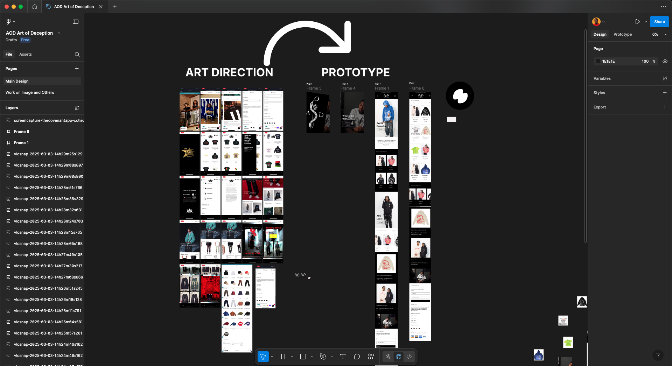Select the Move tool in bottom toolbar
This screenshot has width=672, height=366.
pos(263,357)
